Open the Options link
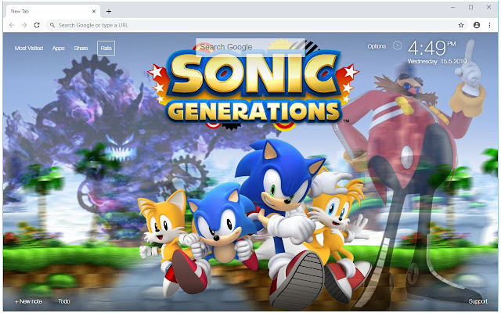 pyautogui.click(x=377, y=46)
